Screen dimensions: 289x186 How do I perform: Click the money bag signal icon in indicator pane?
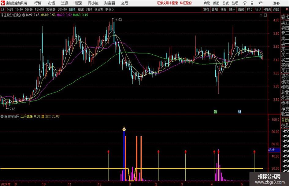[124, 129]
